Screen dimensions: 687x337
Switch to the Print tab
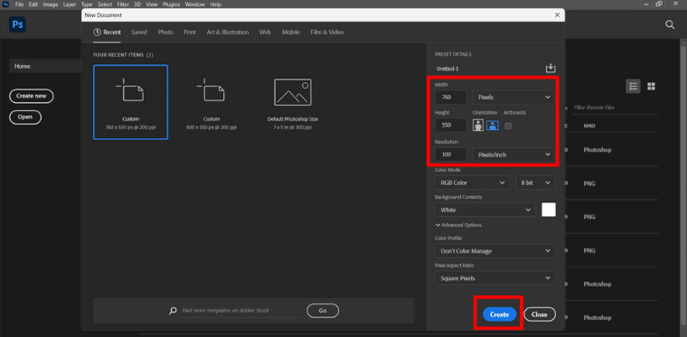point(190,33)
